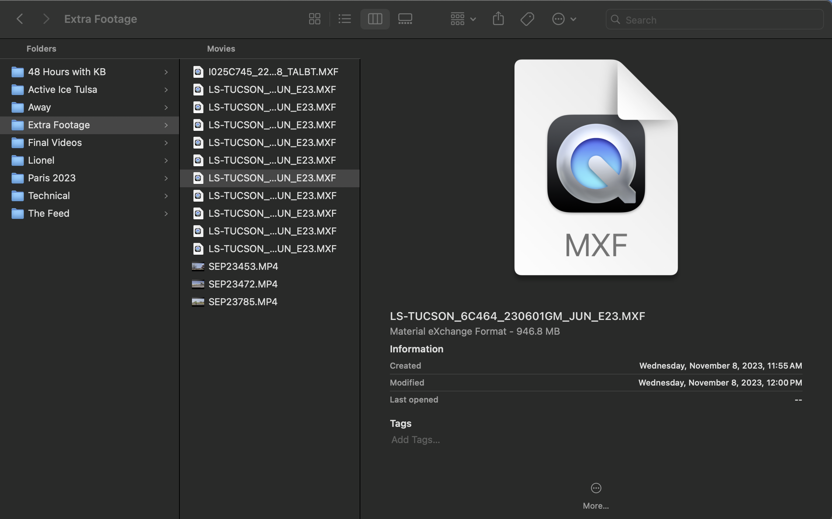Image resolution: width=832 pixels, height=519 pixels.
Task: Click Add Tags in preview pane
Action: coord(415,439)
